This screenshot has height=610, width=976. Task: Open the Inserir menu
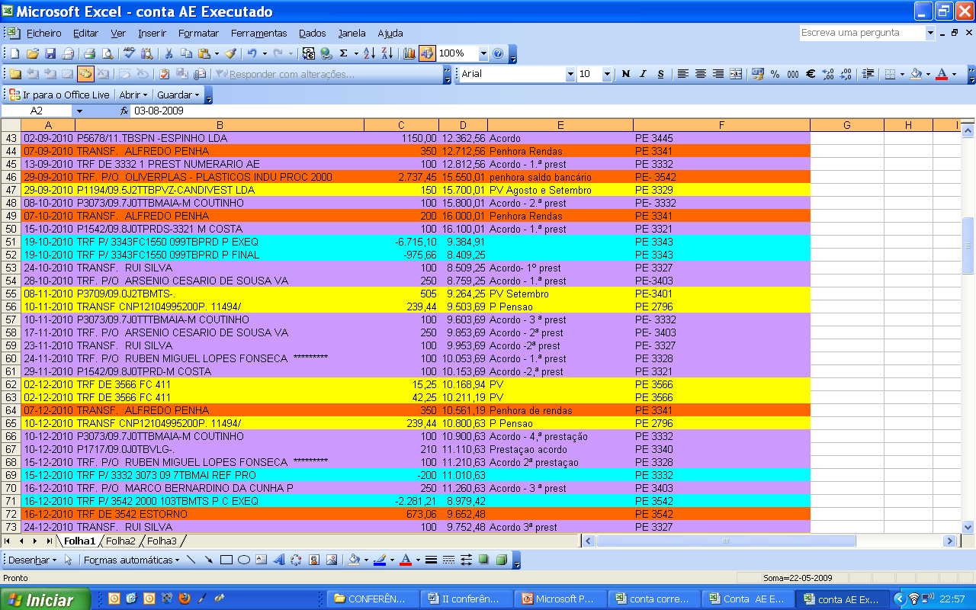152,33
